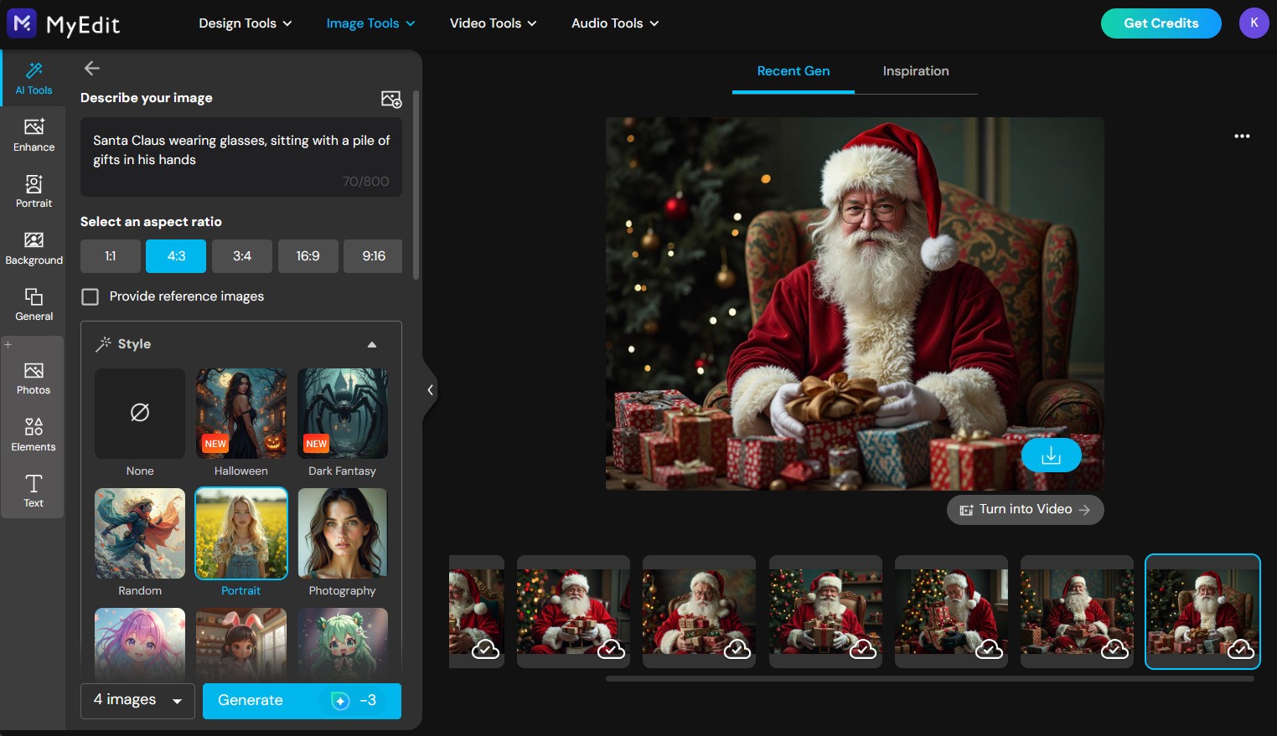Click the left panel vertical scrollbar
The image size is (1277, 736).
tap(416, 184)
